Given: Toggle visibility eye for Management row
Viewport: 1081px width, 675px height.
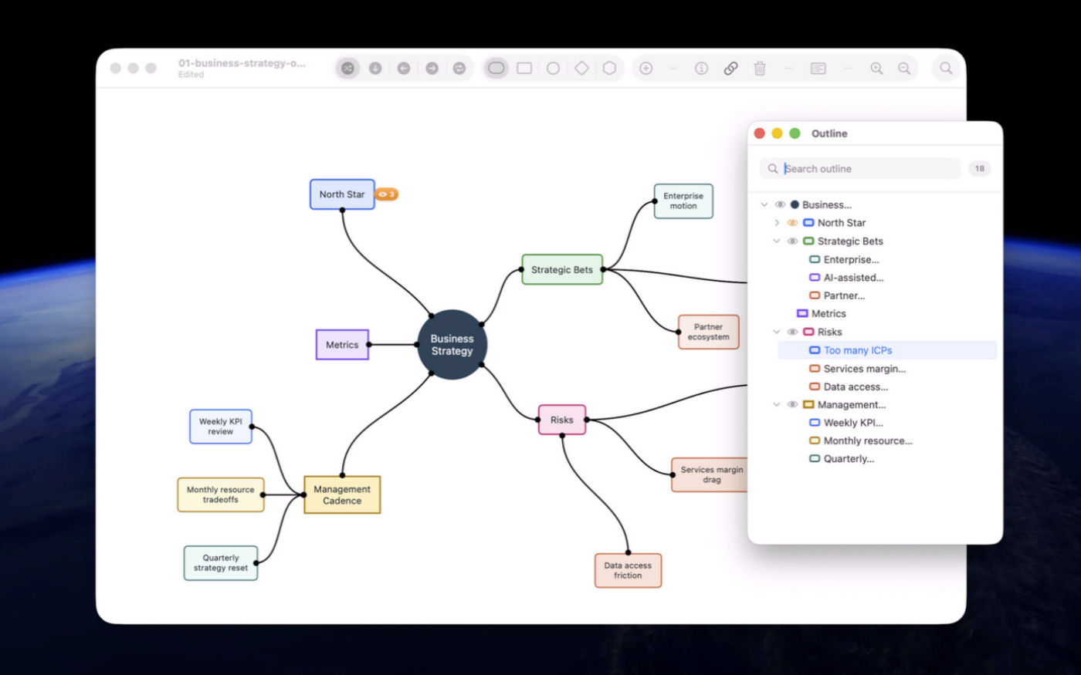Looking at the screenshot, I should pyautogui.click(x=792, y=404).
